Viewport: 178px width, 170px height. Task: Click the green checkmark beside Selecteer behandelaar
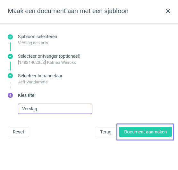(x=10, y=76)
